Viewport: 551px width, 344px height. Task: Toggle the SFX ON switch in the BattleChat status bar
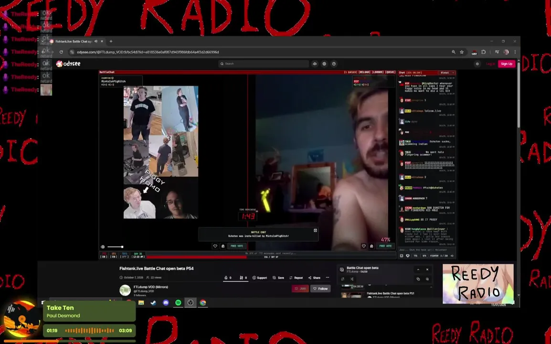tap(114, 255)
